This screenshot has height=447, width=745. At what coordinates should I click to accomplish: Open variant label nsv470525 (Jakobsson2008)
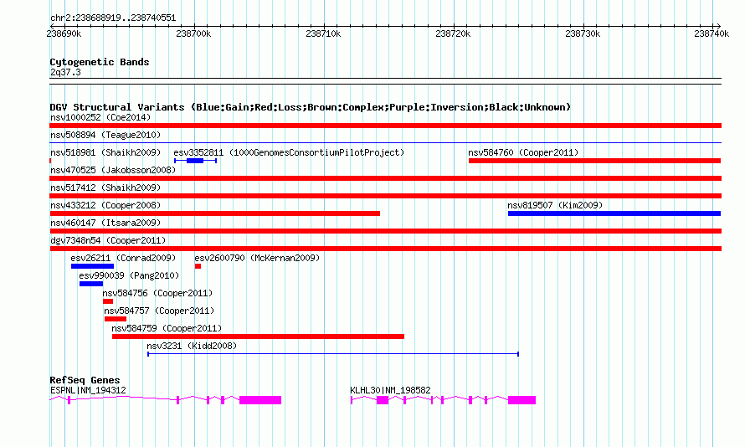tap(113, 170)
